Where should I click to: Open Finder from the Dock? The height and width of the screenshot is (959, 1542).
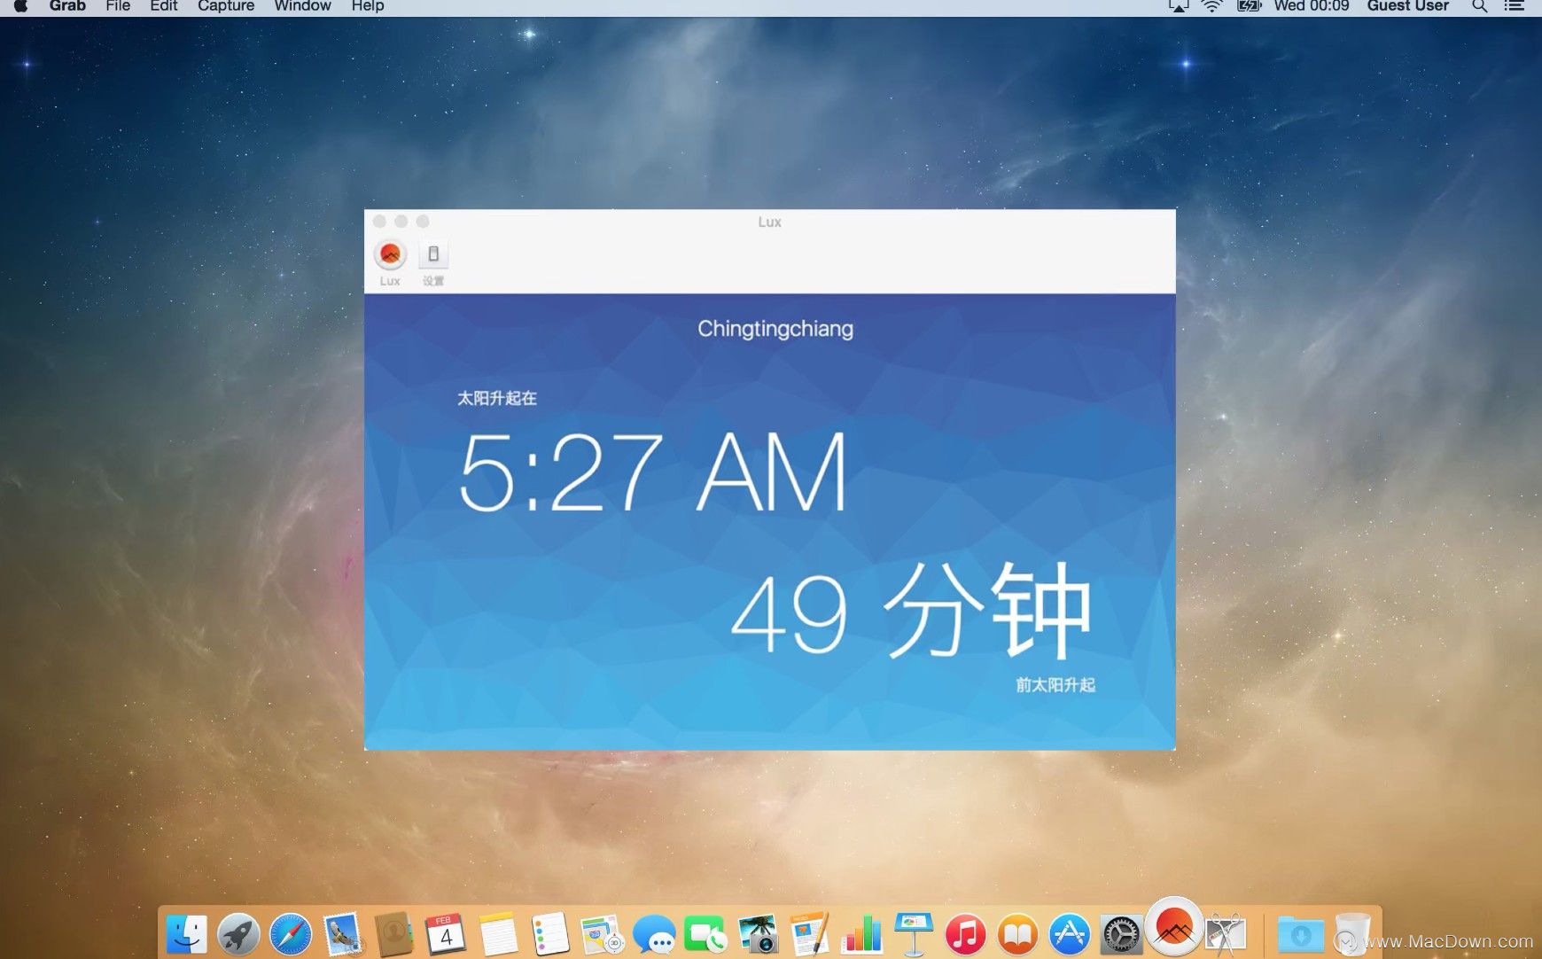[x=186, y=934]
